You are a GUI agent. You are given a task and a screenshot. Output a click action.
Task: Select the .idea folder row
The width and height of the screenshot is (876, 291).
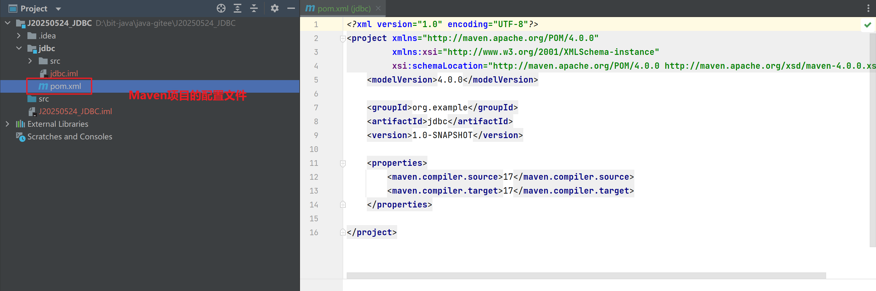coord(150,36)
